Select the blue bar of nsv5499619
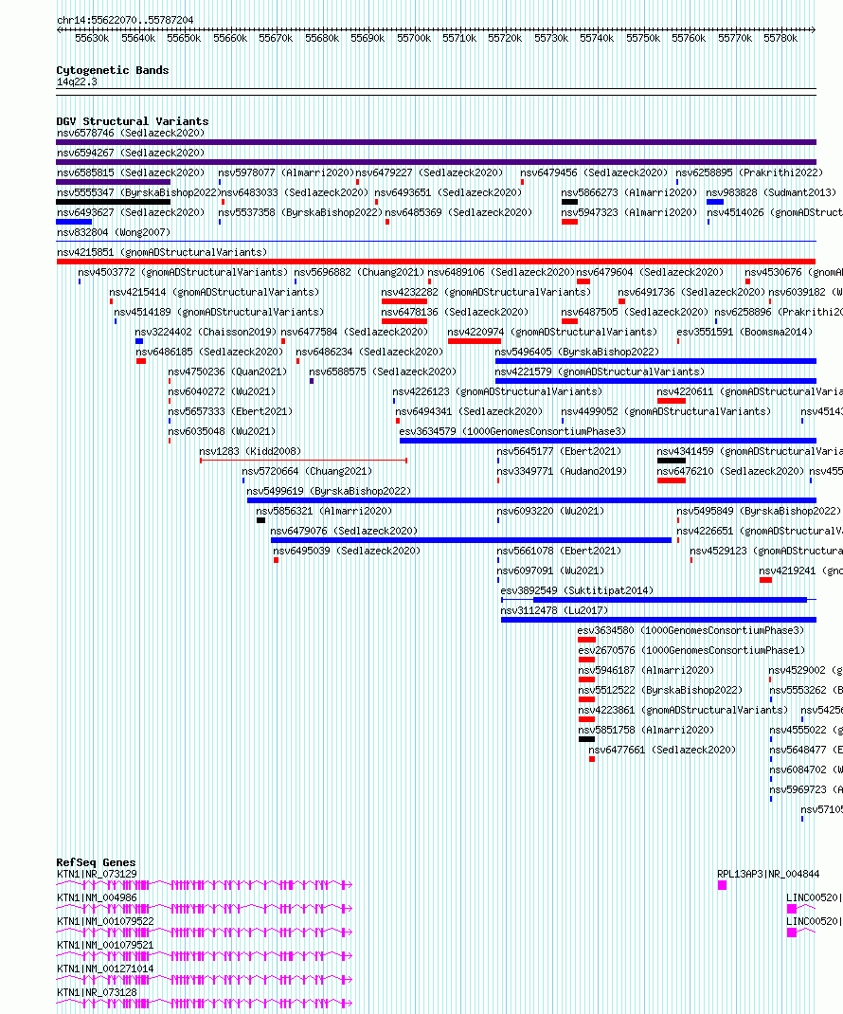This screenshot has width=843, height=1014. pyautogui.click(x=531, y=500)
